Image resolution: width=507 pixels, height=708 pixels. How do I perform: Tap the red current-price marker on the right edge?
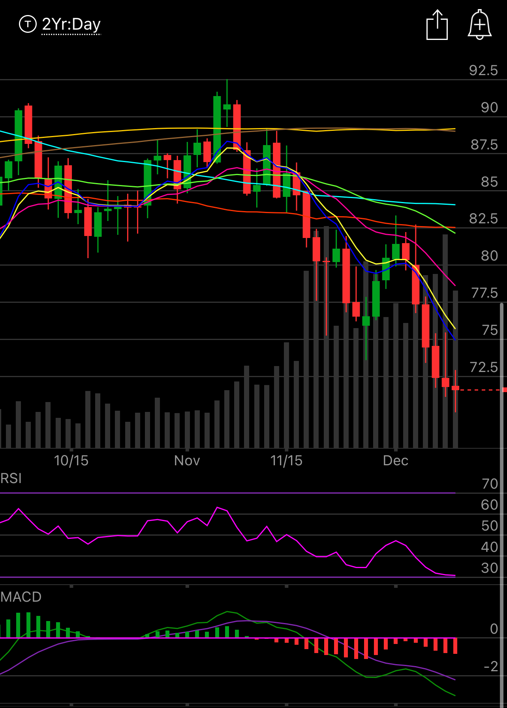pyautogui.click(x=504, y=390)
